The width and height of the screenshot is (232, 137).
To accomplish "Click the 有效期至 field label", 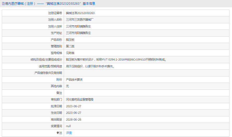I will pyautogui.click(x=56, y=120).
